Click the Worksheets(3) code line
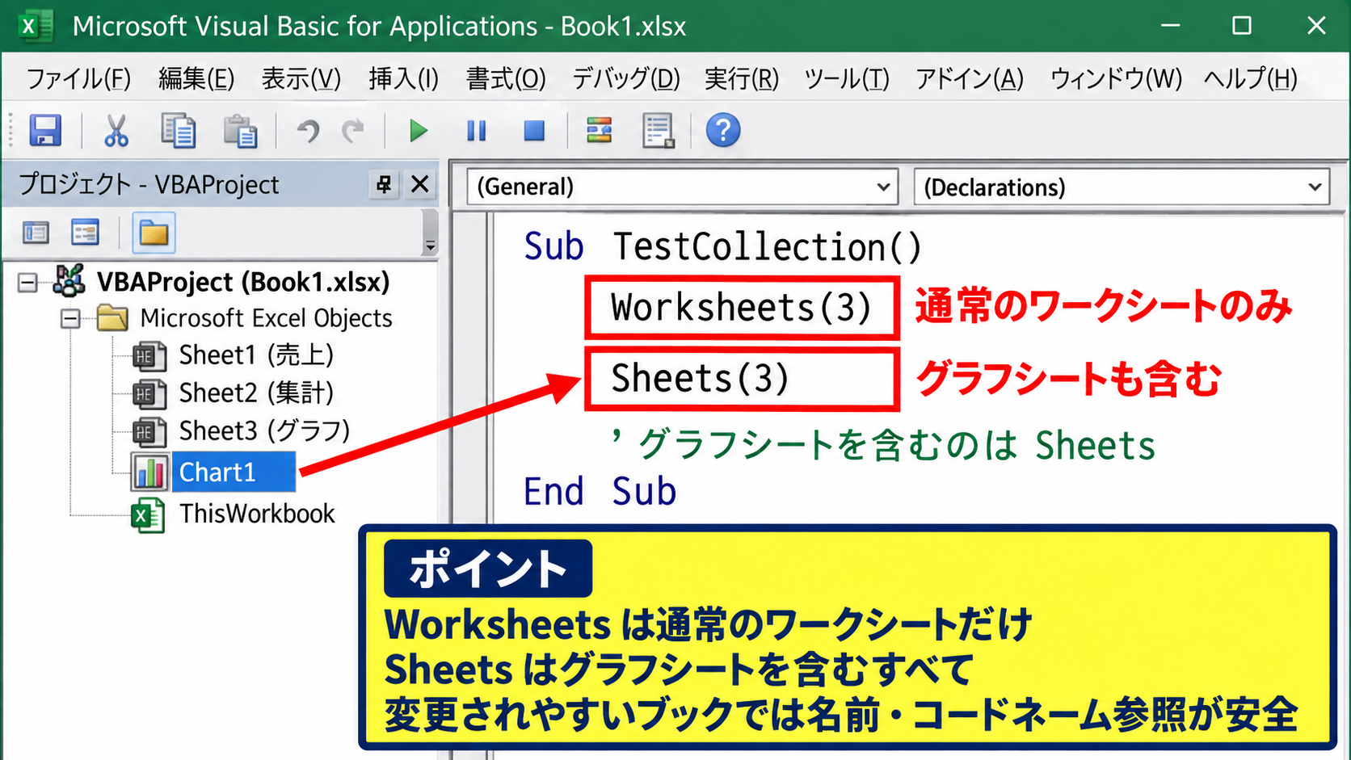The image size is (1351, 760). [742, 308]
